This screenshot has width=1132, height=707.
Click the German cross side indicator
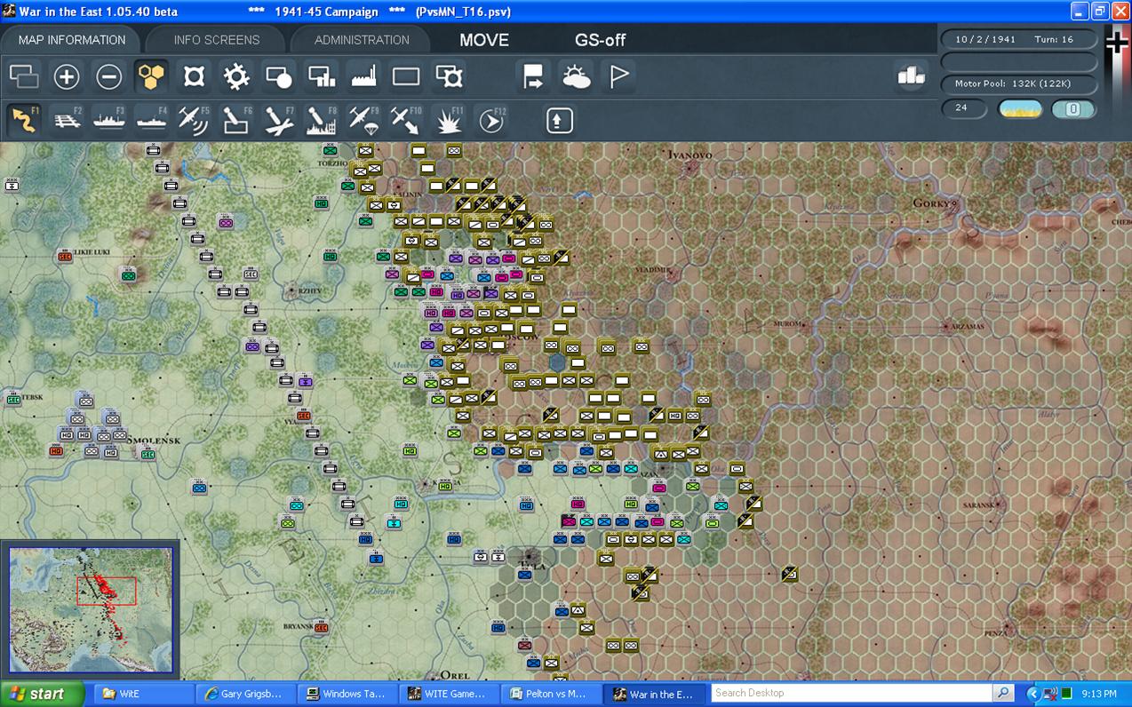(x=1117, y=42)
